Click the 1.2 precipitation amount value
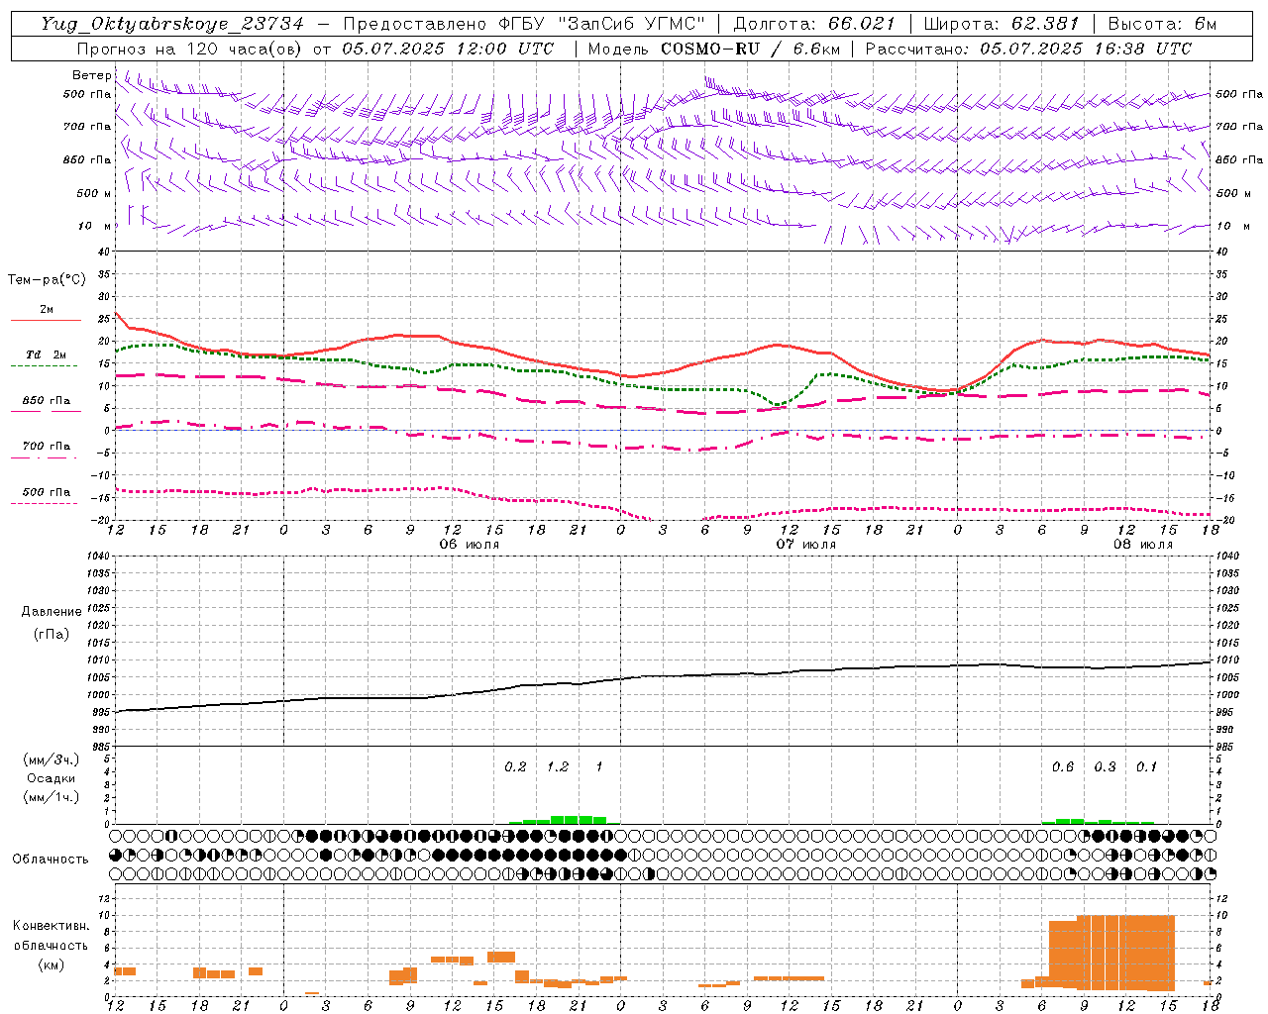Viewport: 1268px width, 1014px height. 558,767
